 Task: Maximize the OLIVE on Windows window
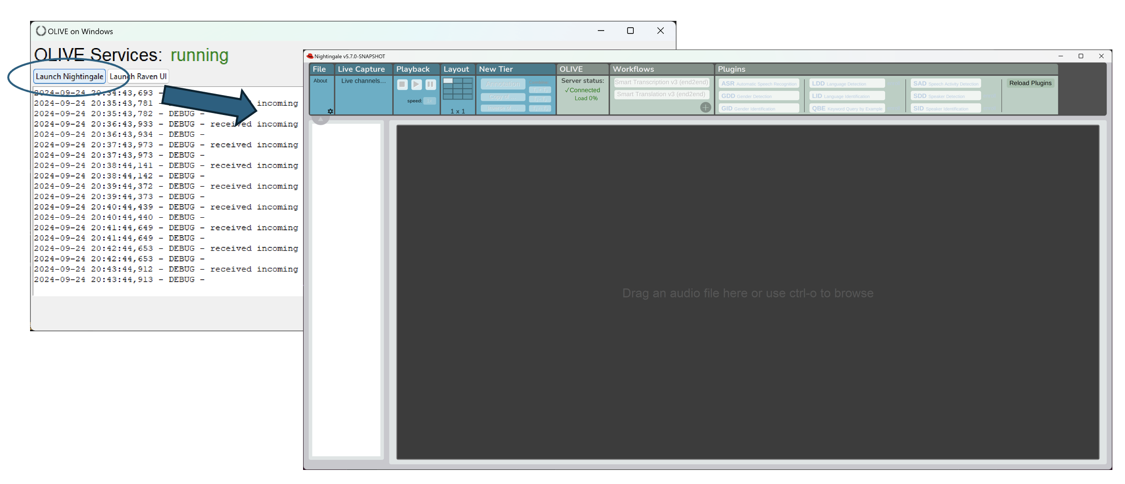630,31
